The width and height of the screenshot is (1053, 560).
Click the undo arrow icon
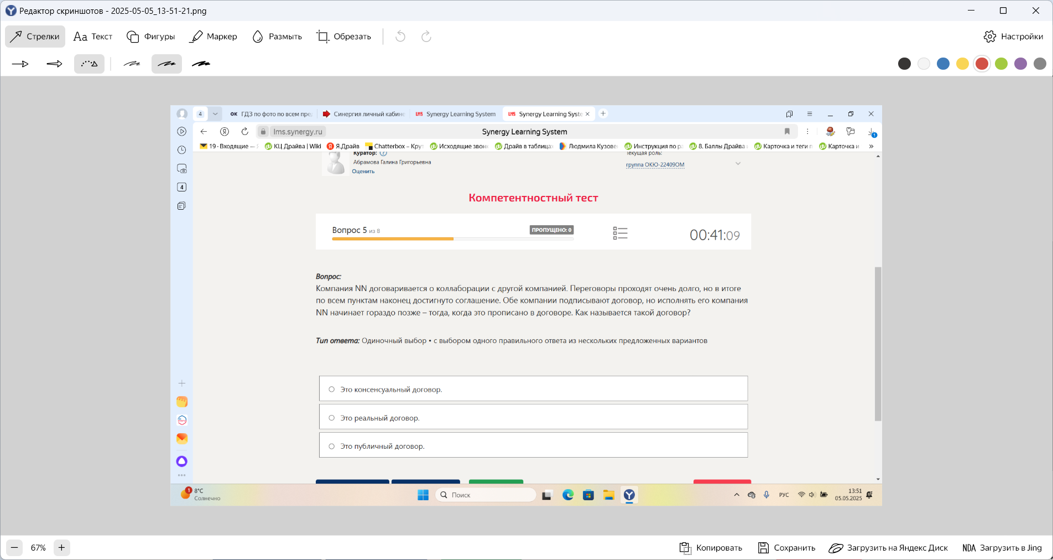400,37
